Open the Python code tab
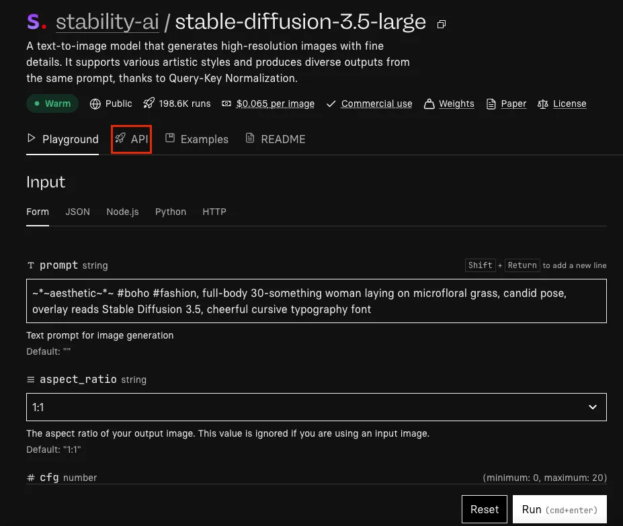The width and height of the screenshot is (623, 526). click(170, 212)
